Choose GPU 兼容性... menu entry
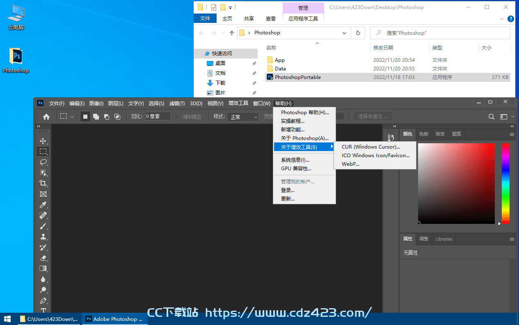The width and height of the screenshot is (519, 325). coord(304,169)
